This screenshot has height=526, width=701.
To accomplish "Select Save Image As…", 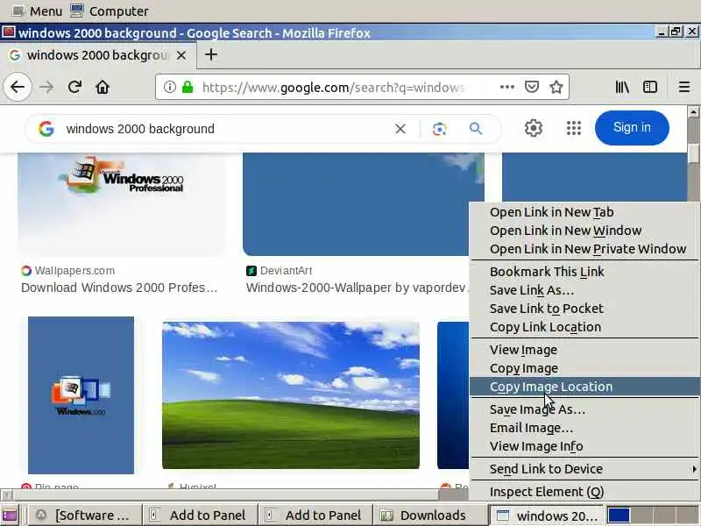I will pyautogui.click(x=584, y=409).
